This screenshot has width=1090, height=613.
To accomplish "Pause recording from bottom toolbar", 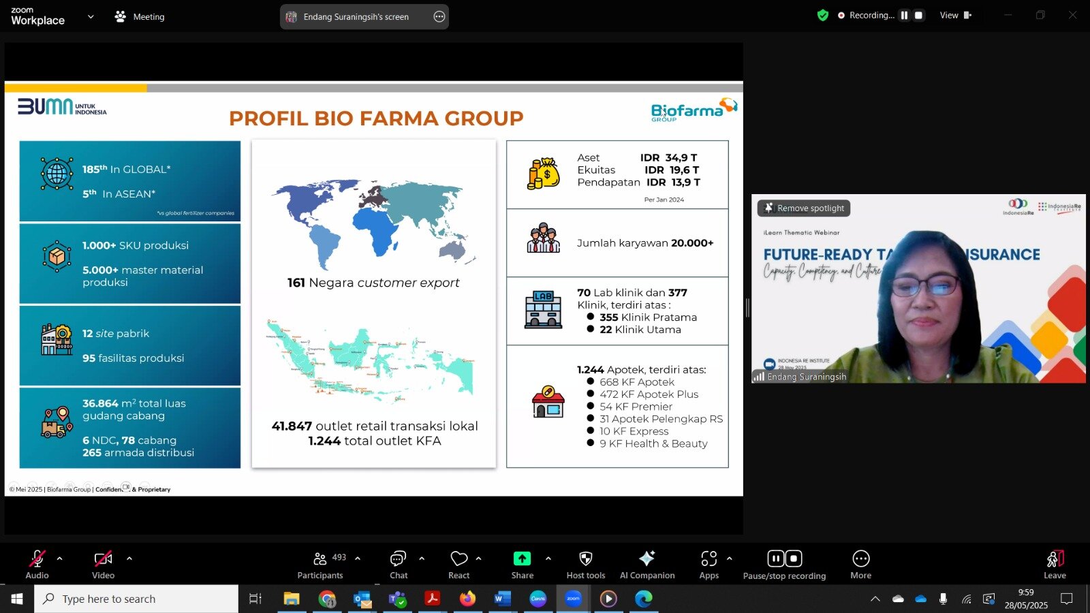I will click(775, 559).
